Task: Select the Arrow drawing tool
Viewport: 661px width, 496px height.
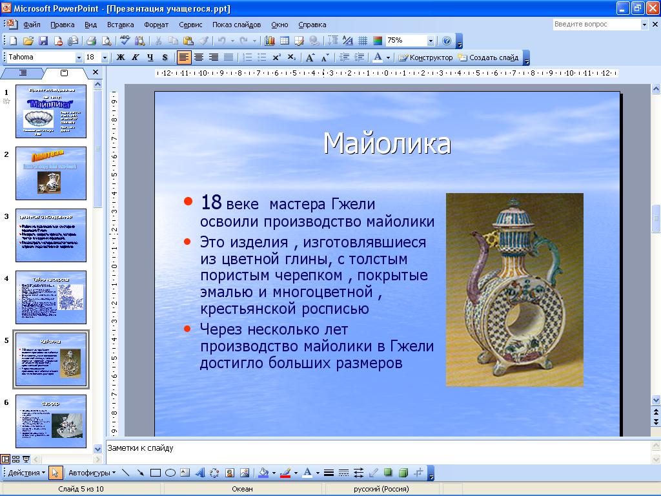Action: point(140,473)
